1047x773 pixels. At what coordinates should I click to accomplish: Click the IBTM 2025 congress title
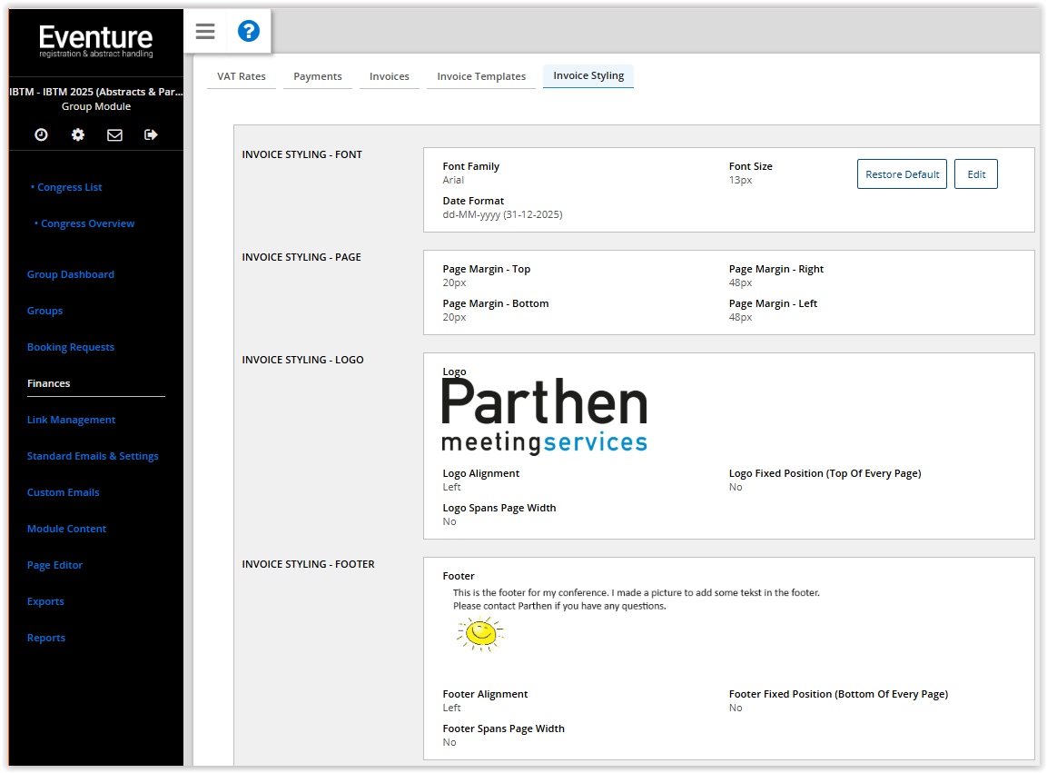click(96, 92)
